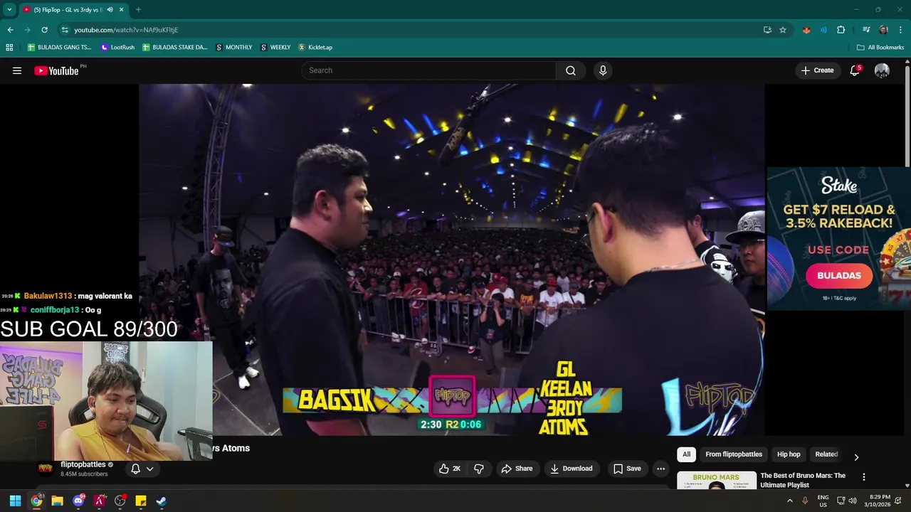Open the fliptopbattles channel name link
The image size is (911, 512).
coord(83,464)
